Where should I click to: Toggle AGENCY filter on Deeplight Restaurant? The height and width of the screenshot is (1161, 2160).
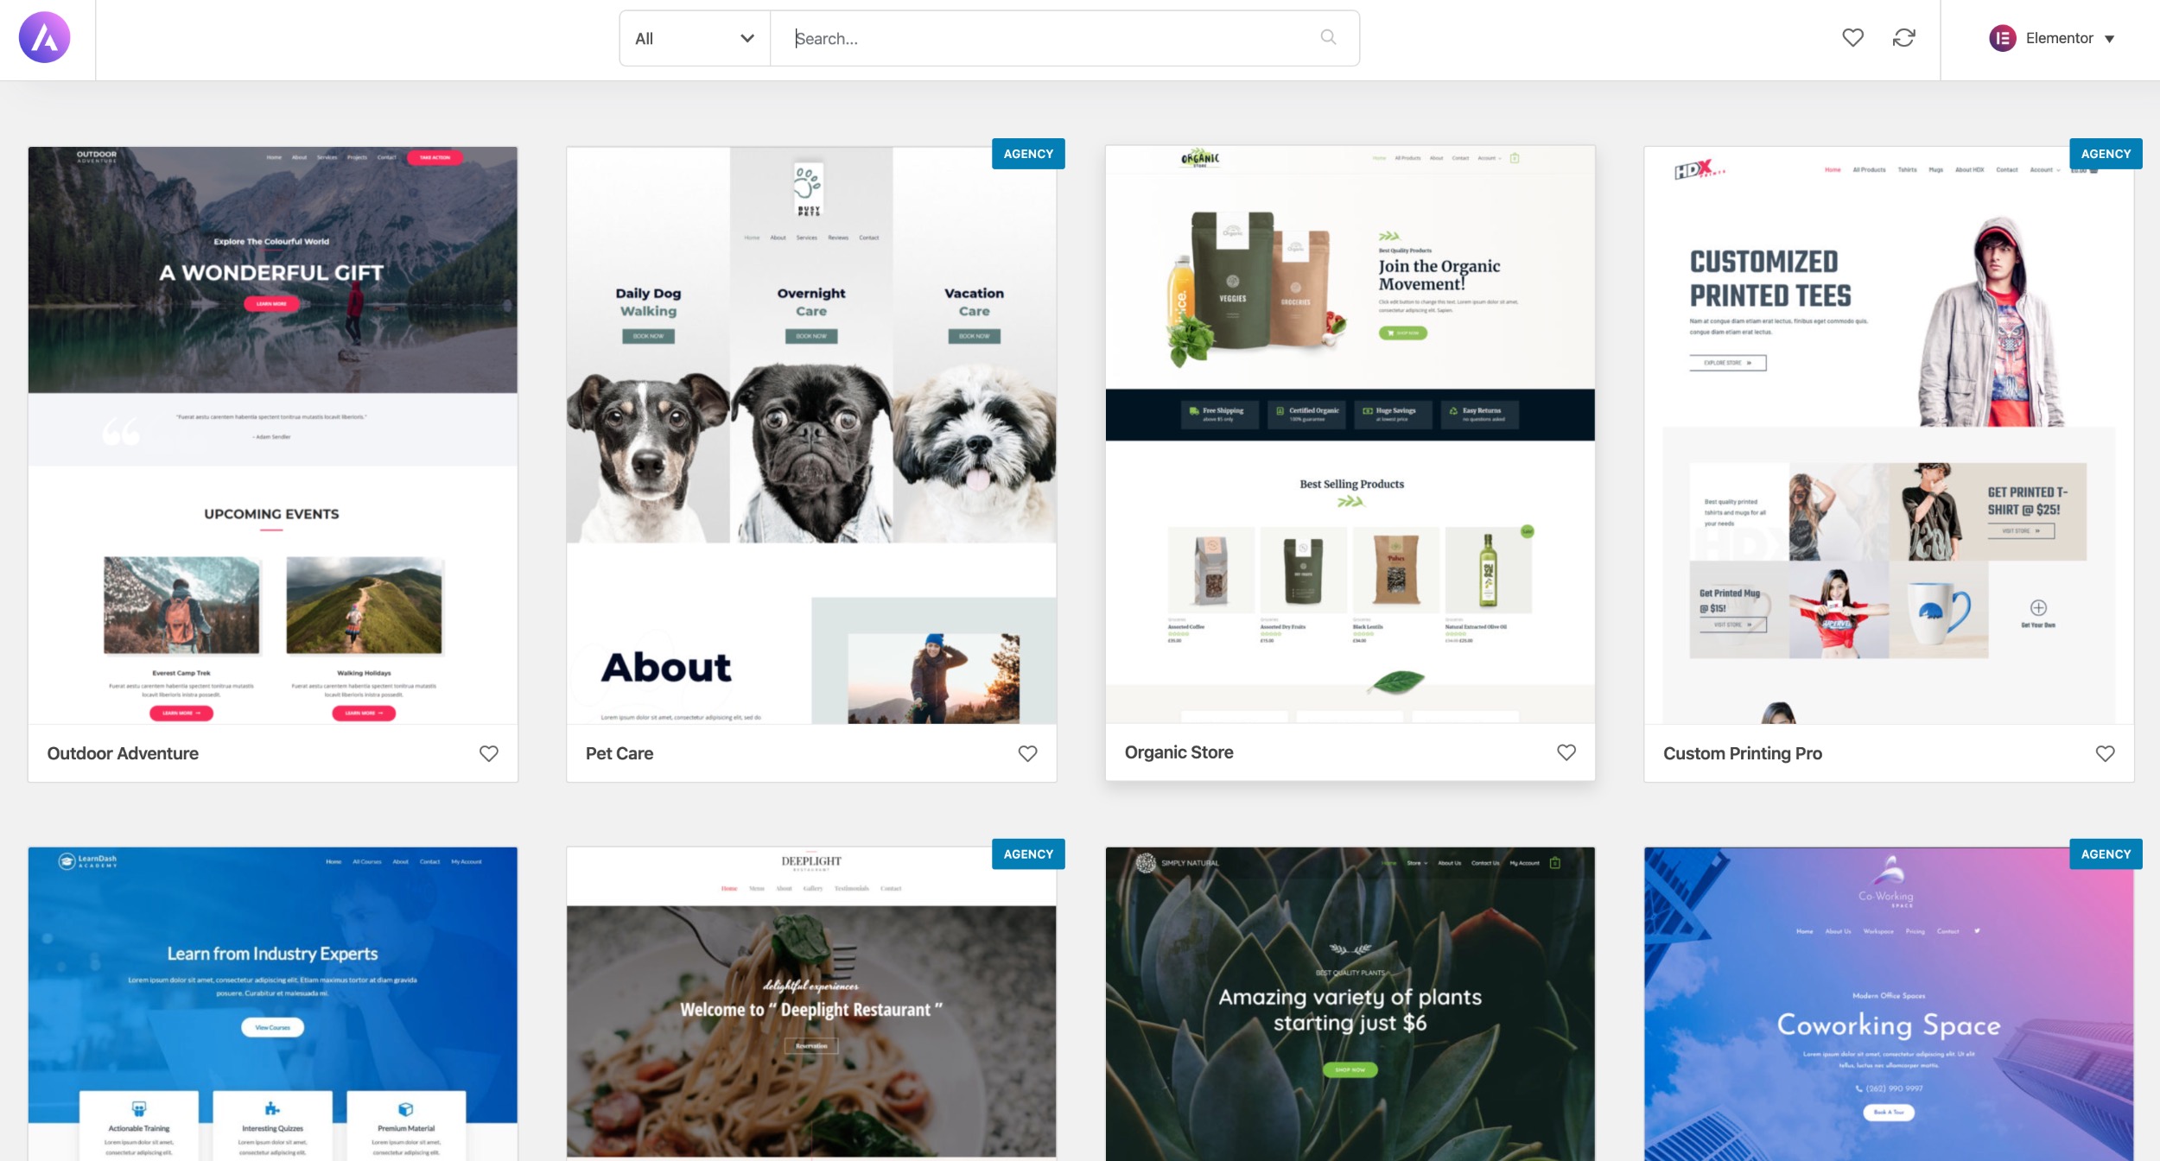click(1028, 853)
